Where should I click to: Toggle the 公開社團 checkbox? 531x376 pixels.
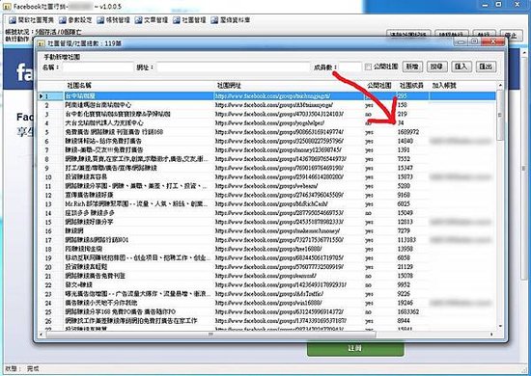click(x=368, y=67)
